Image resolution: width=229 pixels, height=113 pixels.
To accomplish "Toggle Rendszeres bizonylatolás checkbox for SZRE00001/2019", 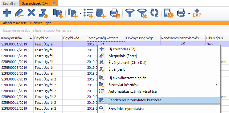I will (x=183, y=44).
